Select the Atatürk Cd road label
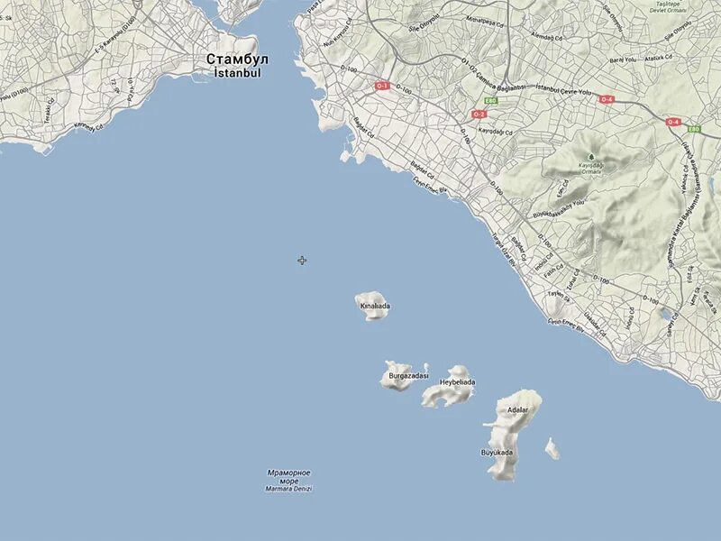The image size is (721, 541). coord(659,58)
